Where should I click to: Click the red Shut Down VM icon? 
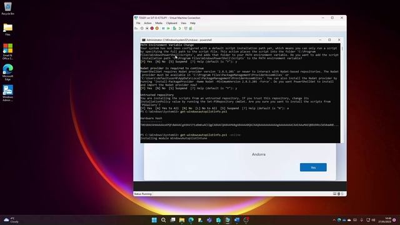point(152,28)
